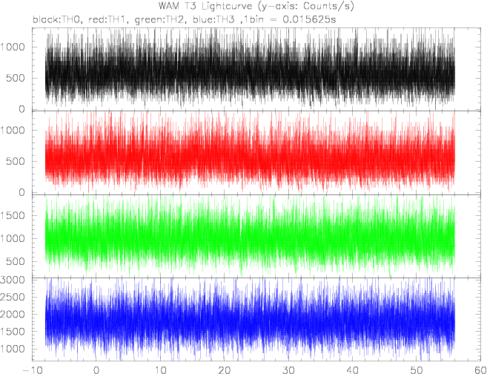
Task: Click the 1000 y-axis label of the green panel
Action: (13, 239)
